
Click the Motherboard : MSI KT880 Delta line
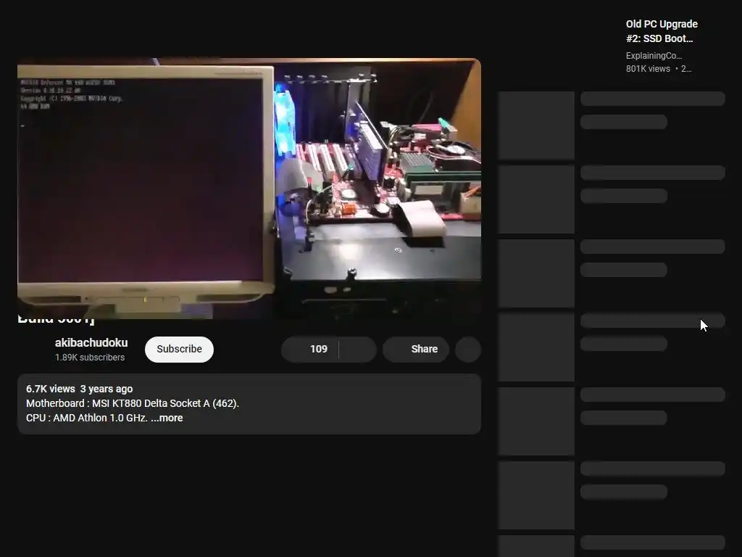click(x=133, y=403)
